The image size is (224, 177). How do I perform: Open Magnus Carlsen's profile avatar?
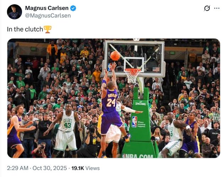click(x=15, y=12)
